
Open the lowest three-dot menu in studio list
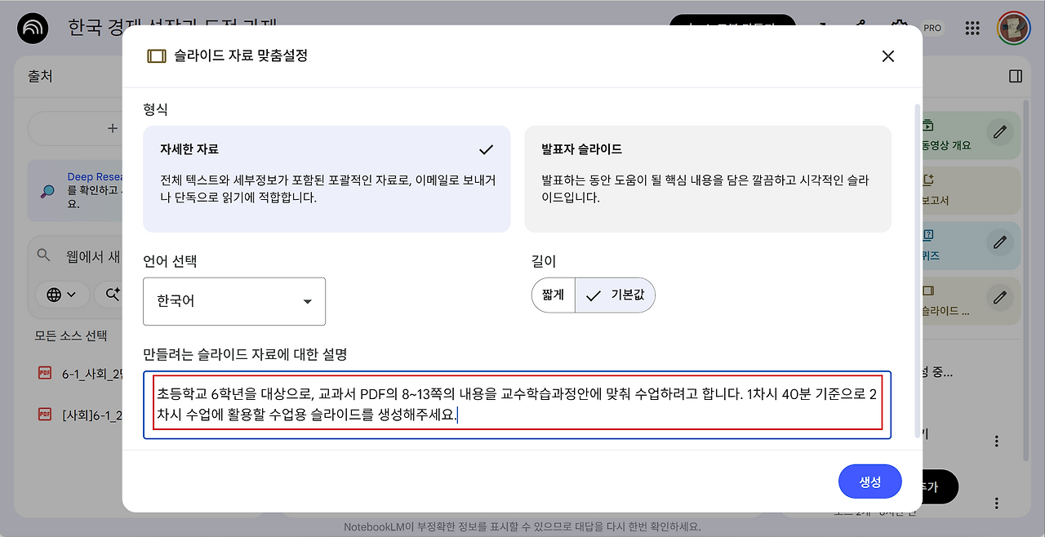[996, 503]
